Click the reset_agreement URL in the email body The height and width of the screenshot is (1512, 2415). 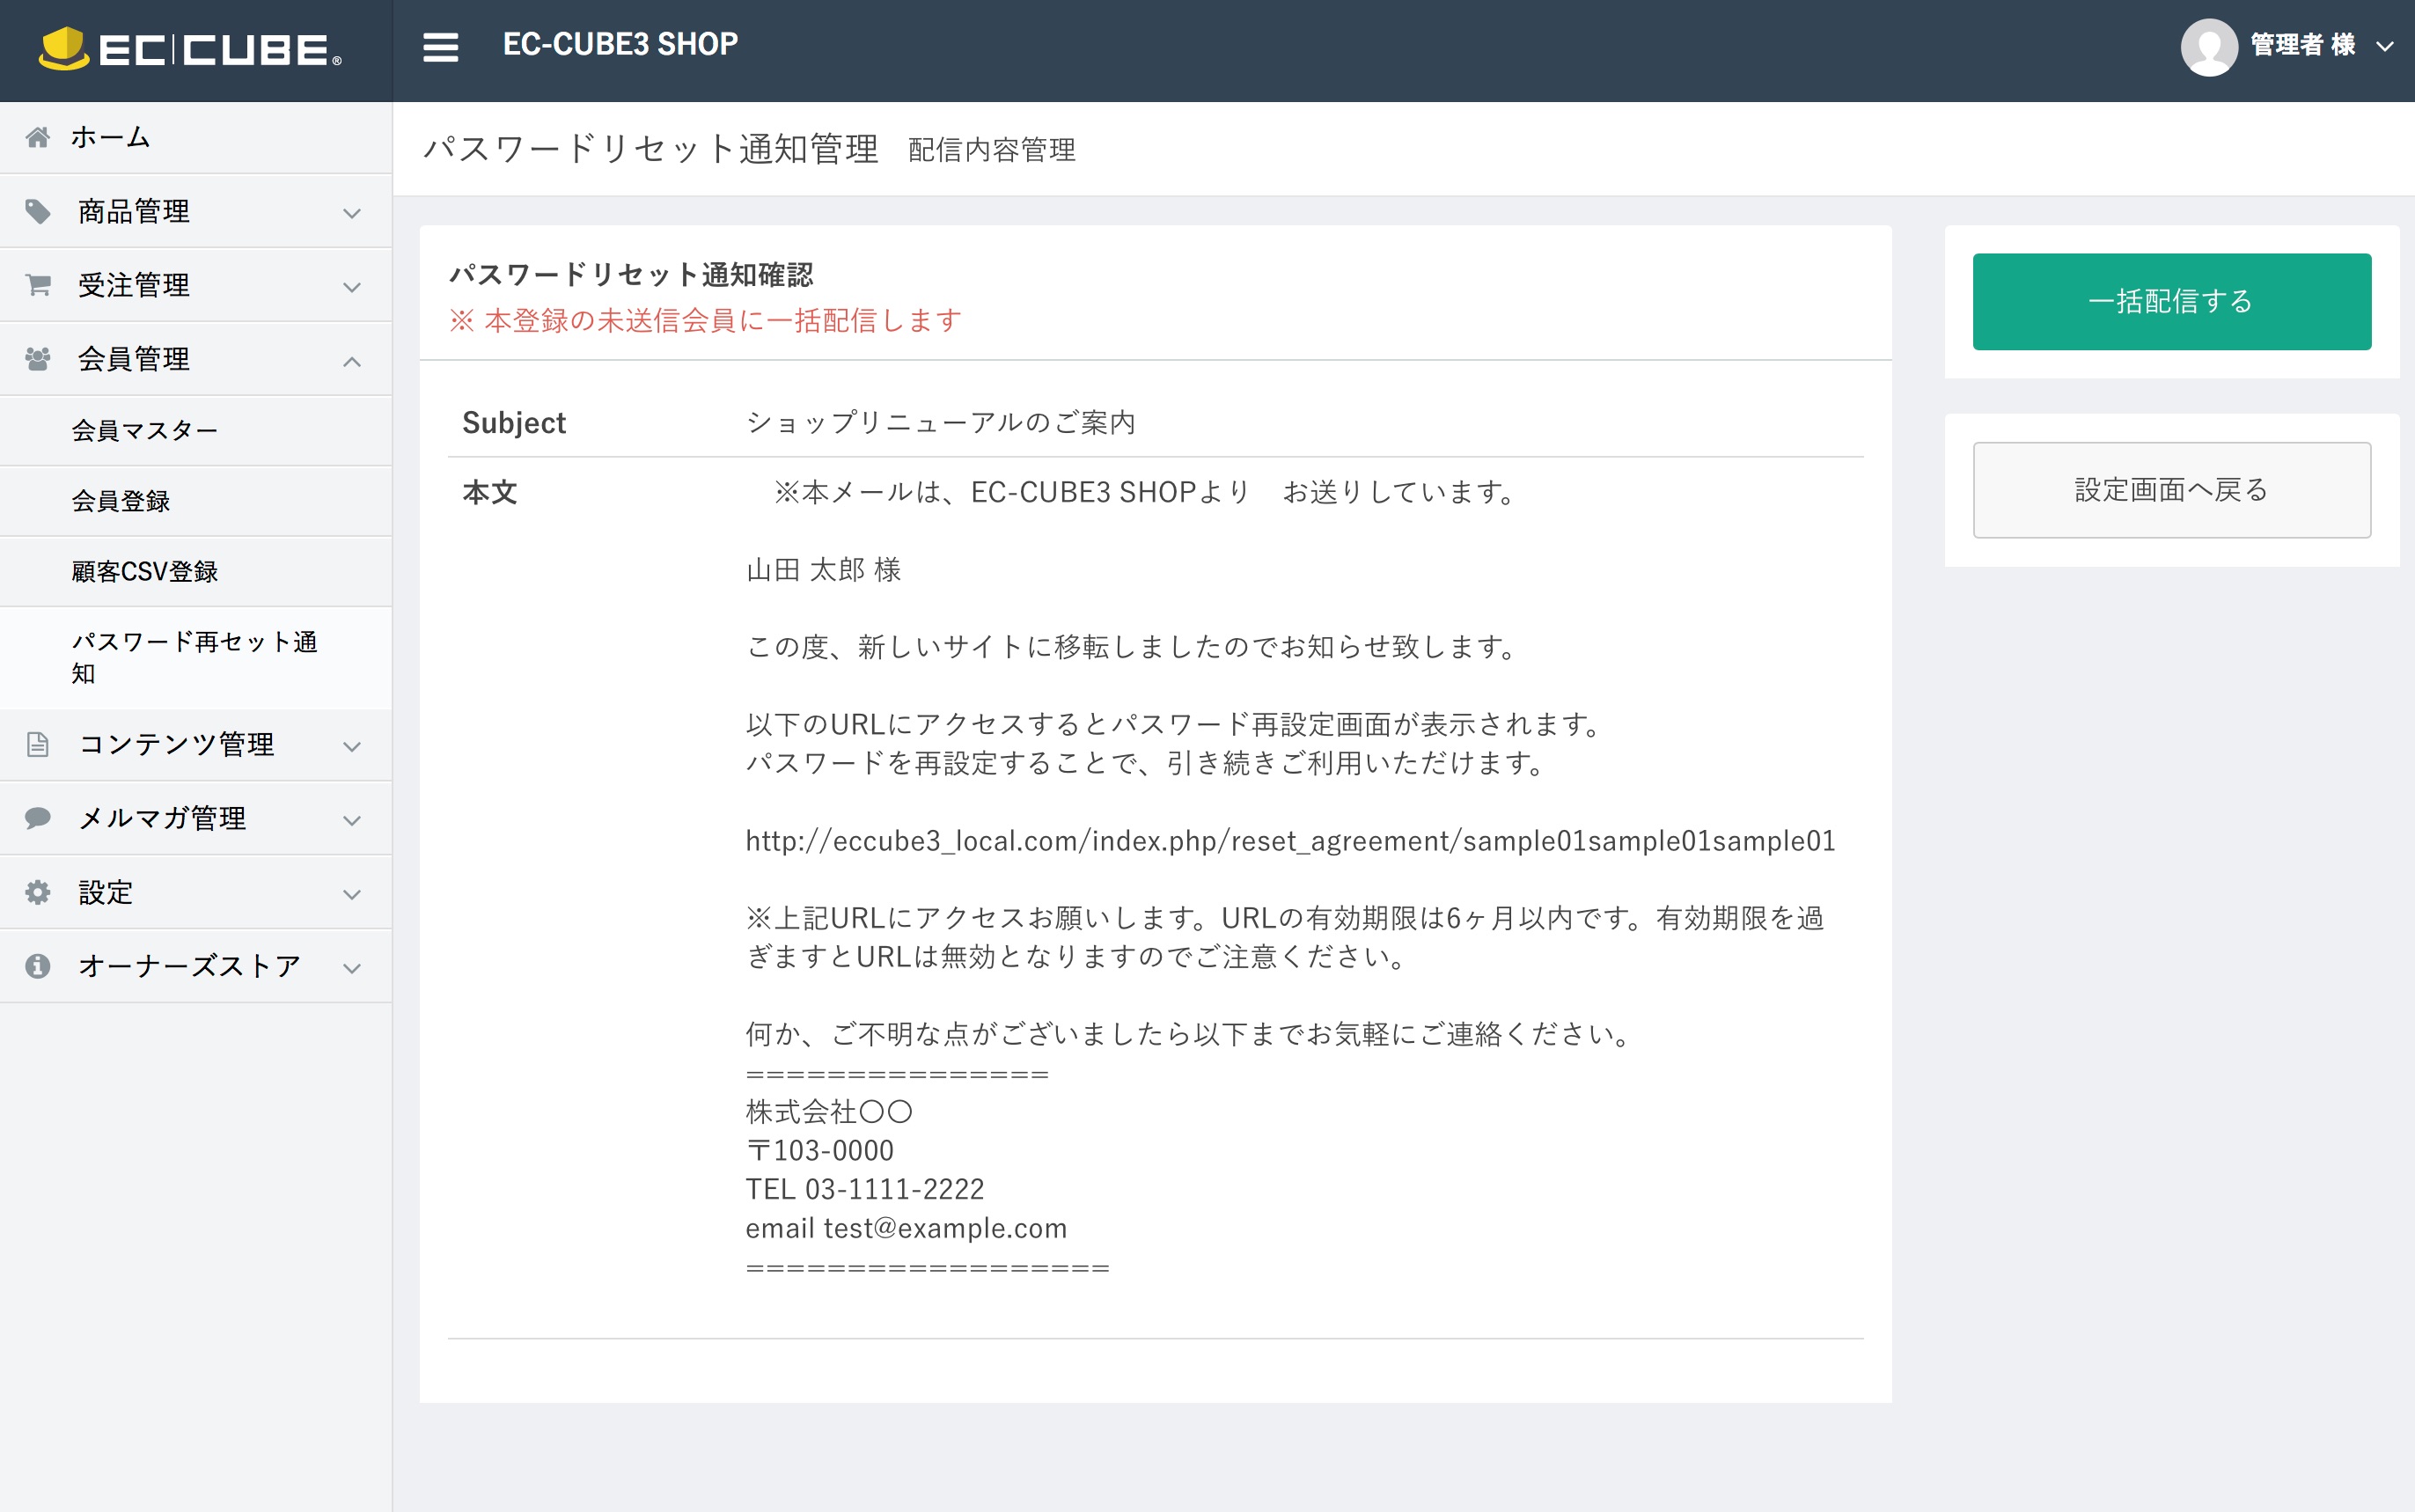[x=1289, y=841]
